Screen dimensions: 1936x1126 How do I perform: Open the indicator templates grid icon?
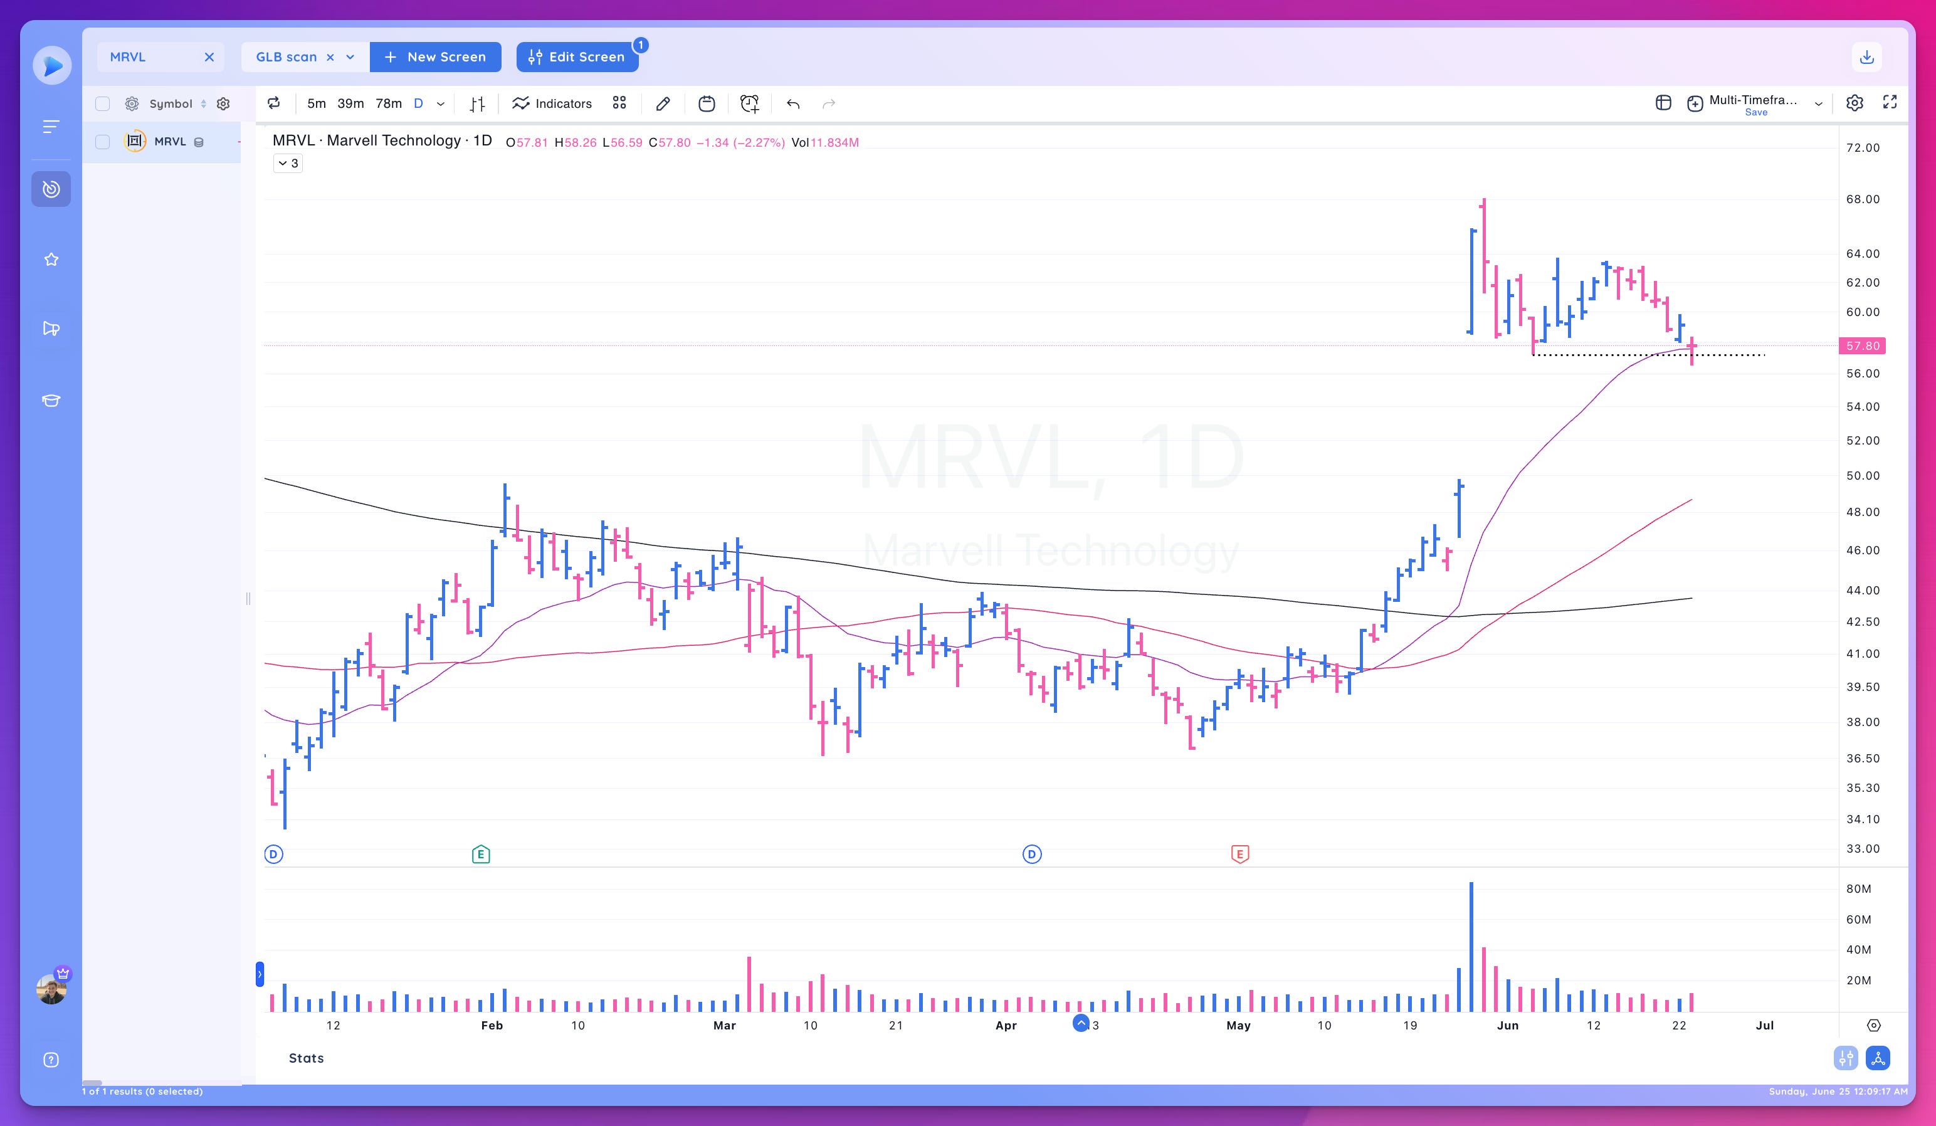[619, 103]
